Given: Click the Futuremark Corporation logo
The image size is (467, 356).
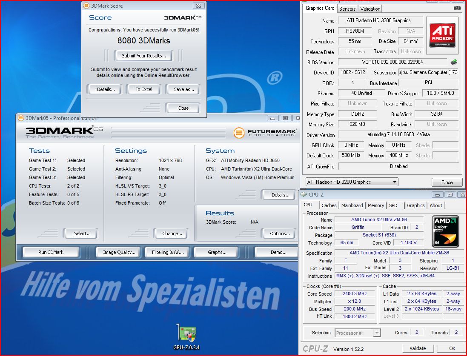Looking at the screenshot, I should coord(265,132).
